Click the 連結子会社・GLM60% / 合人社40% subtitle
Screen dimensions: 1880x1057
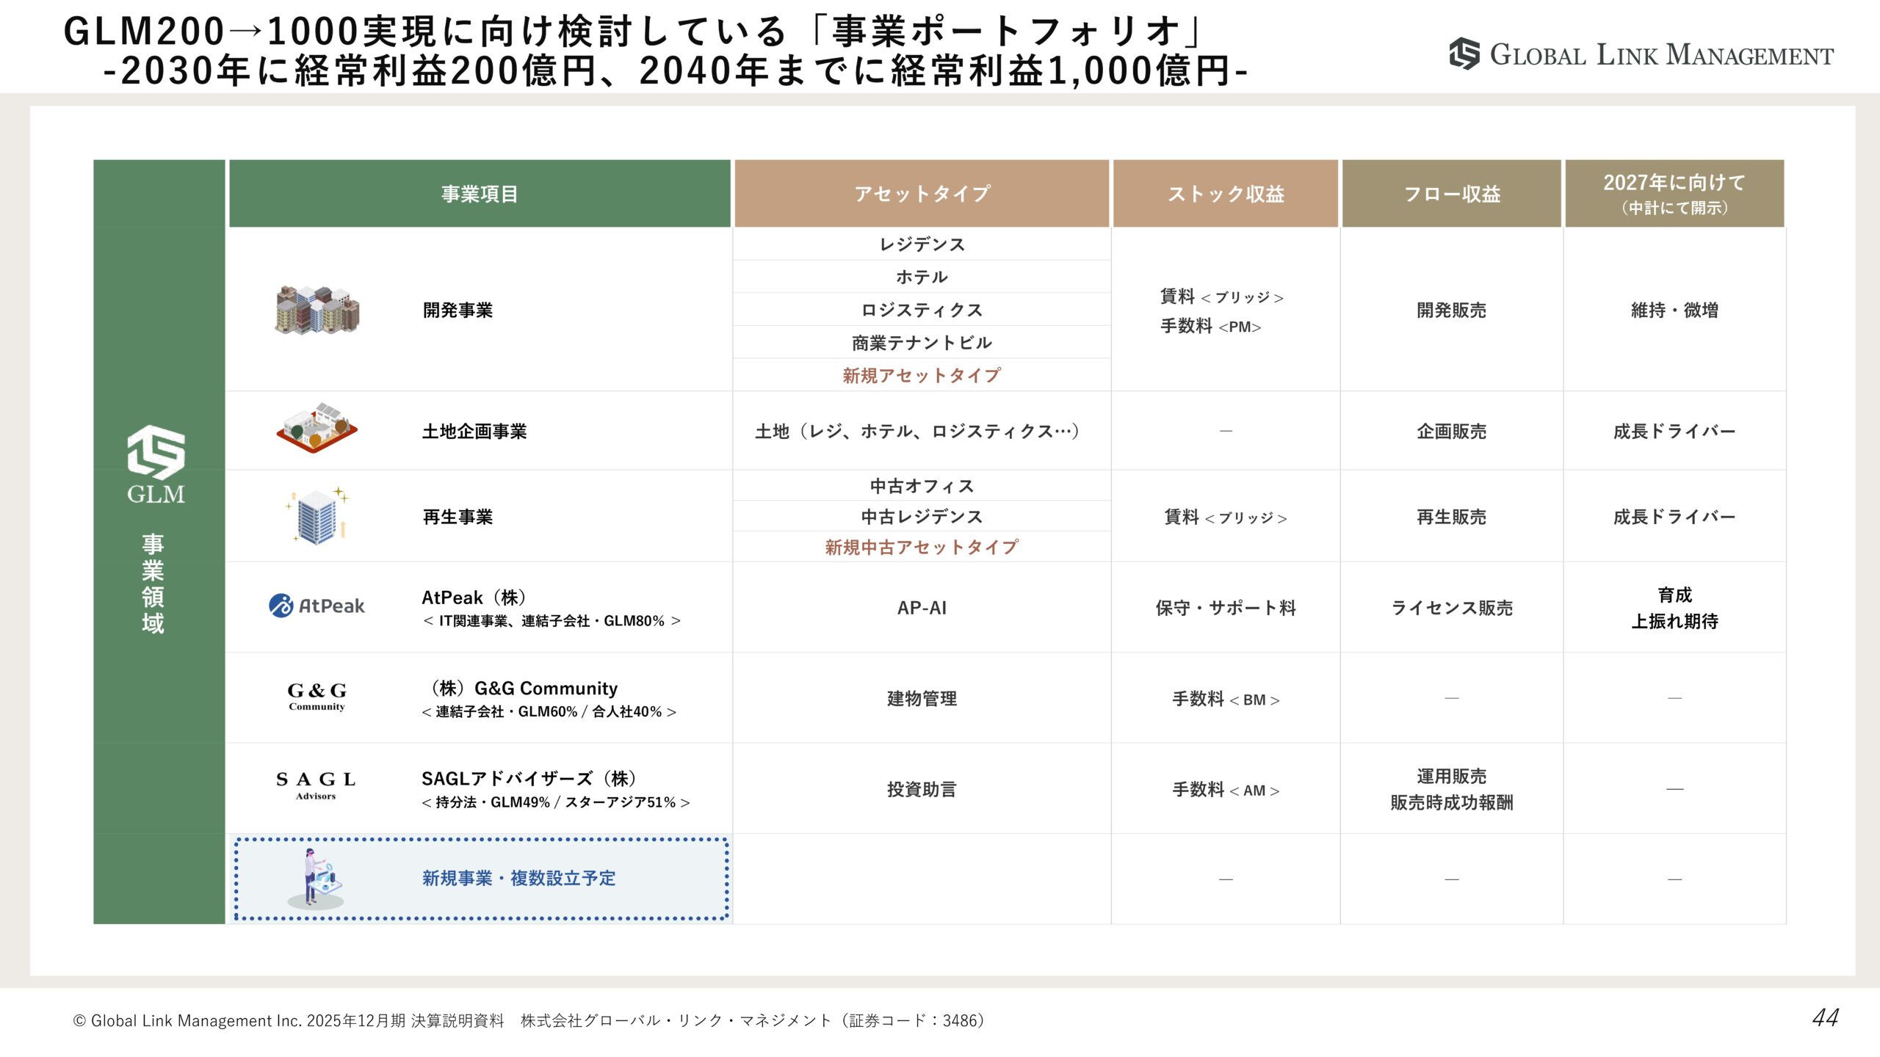549,711
